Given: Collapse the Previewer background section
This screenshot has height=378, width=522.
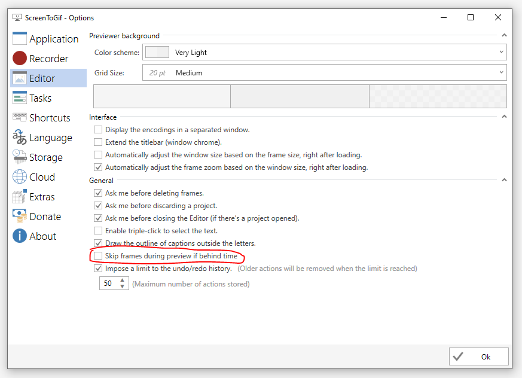Looking at the screenshot, I should click(504, 35).
